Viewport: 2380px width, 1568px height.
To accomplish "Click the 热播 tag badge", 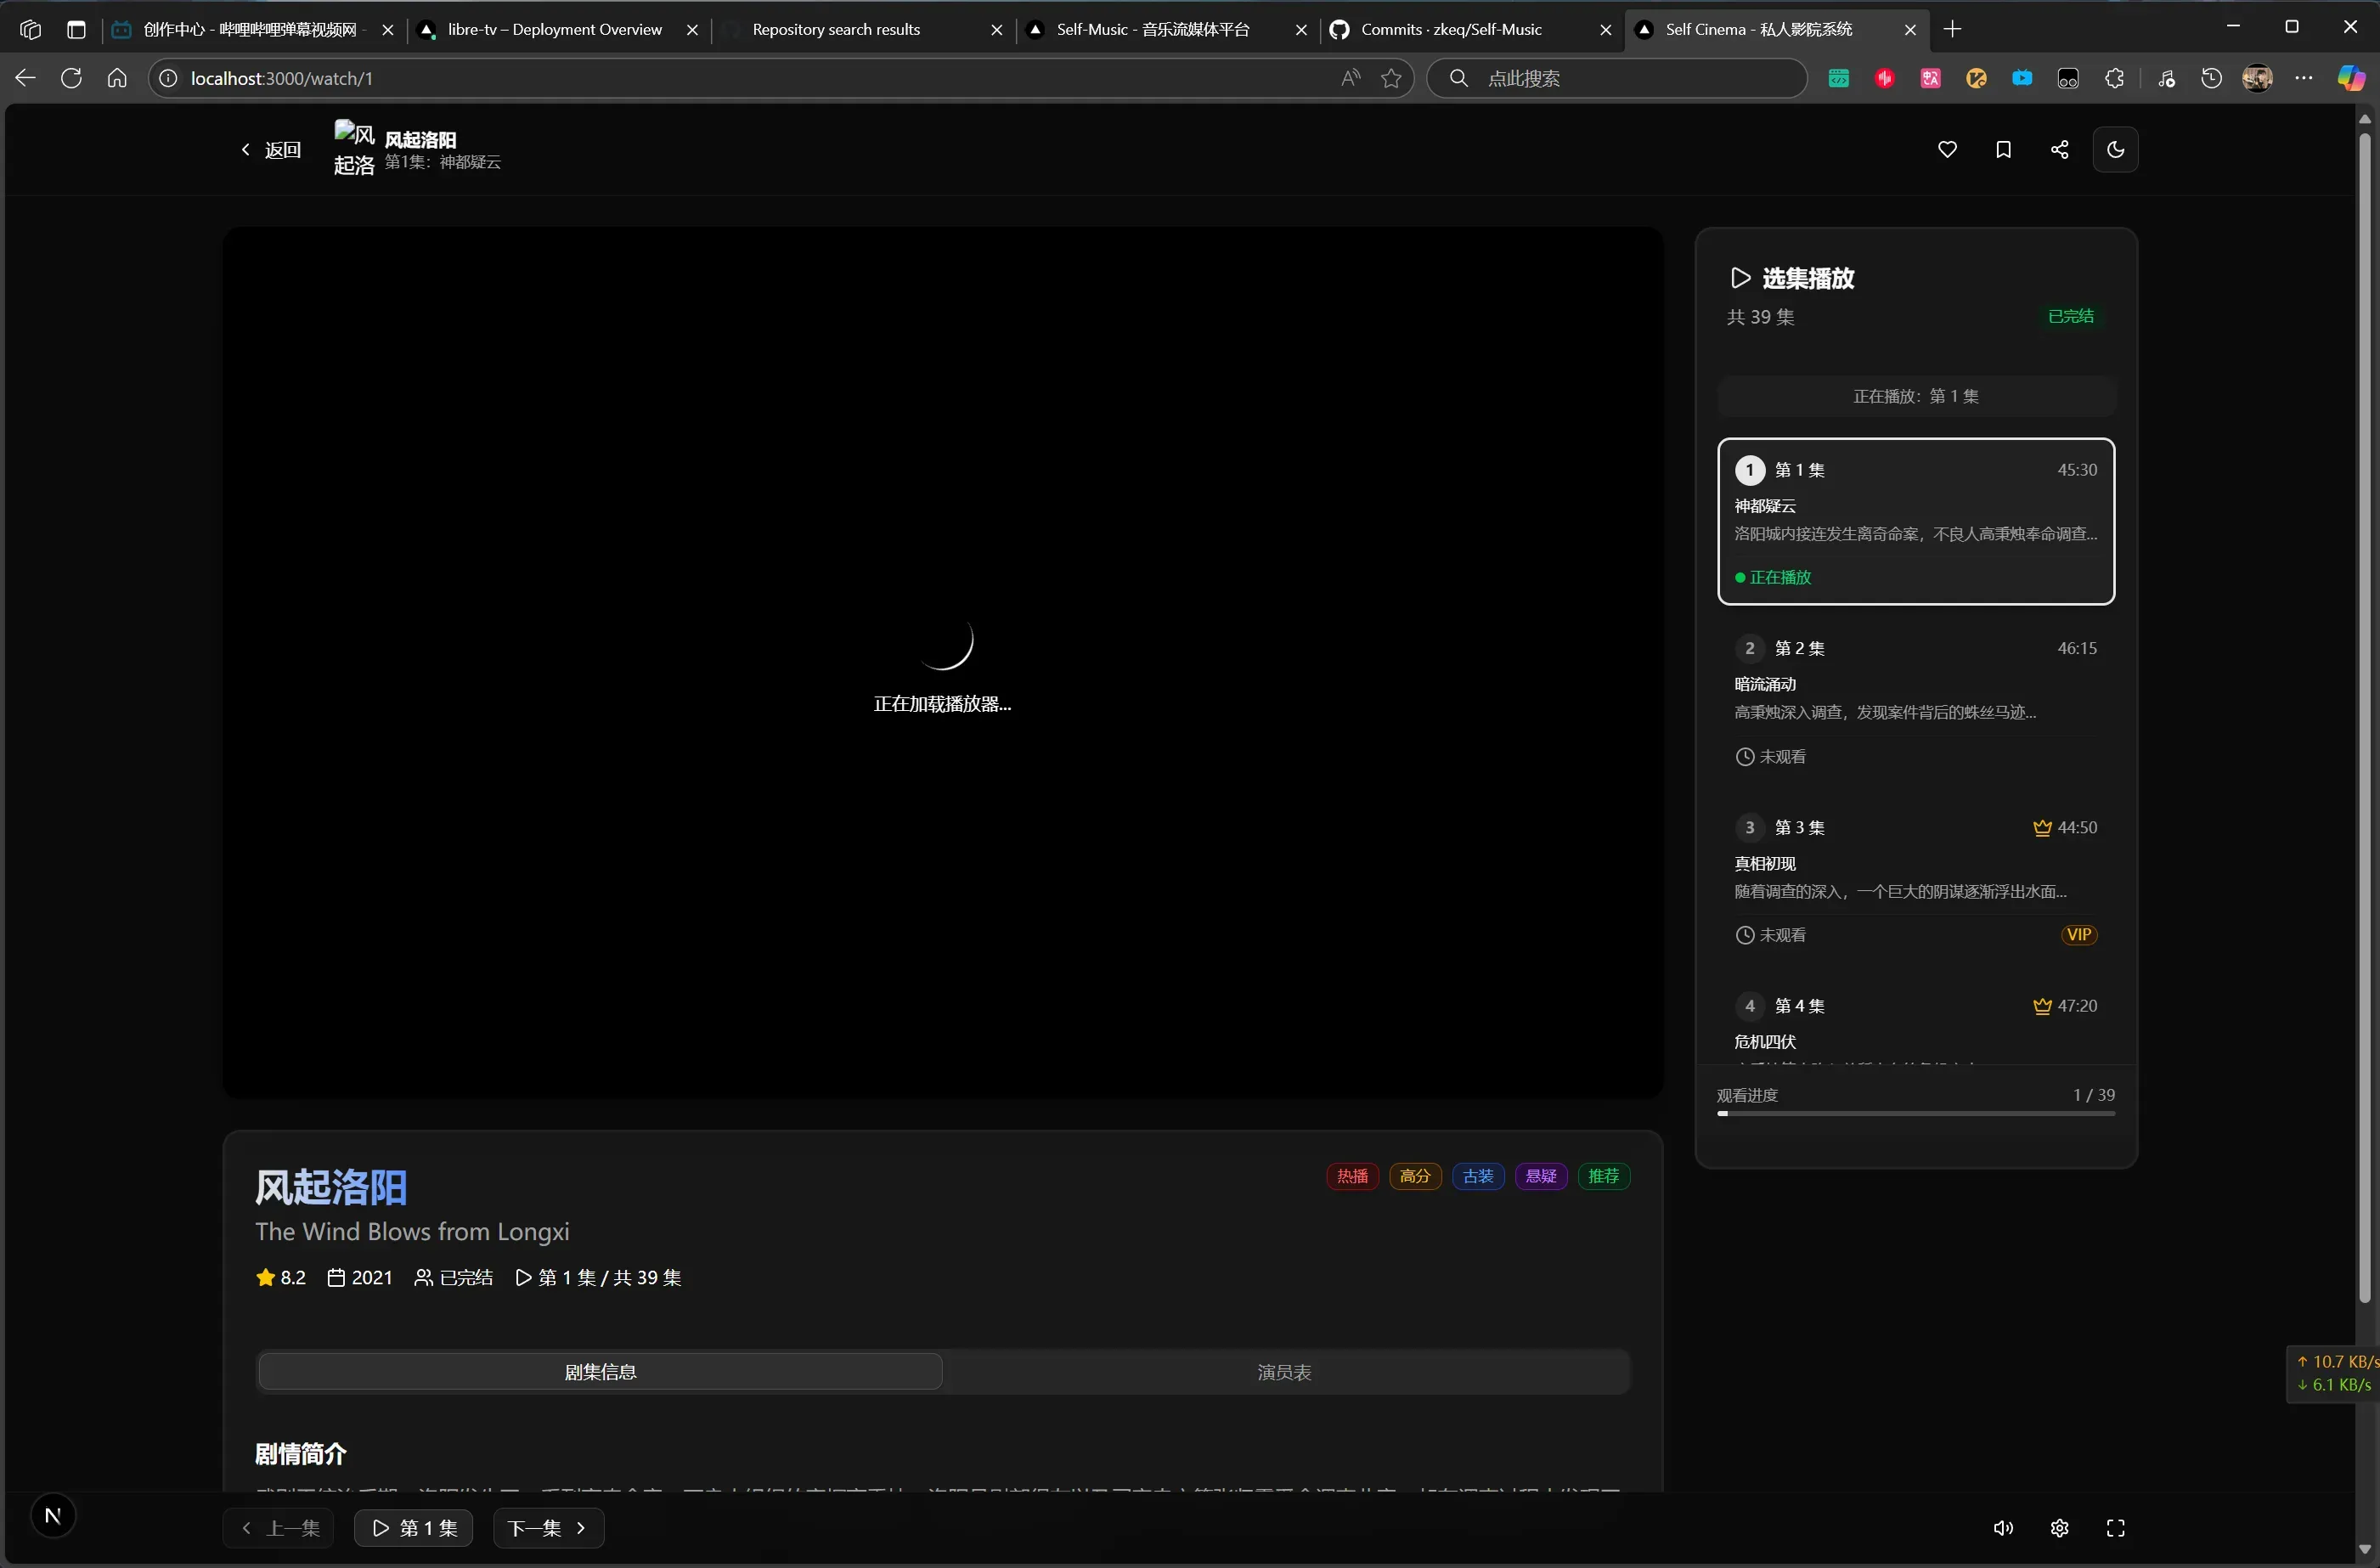I will (x=1352, y=1176).
